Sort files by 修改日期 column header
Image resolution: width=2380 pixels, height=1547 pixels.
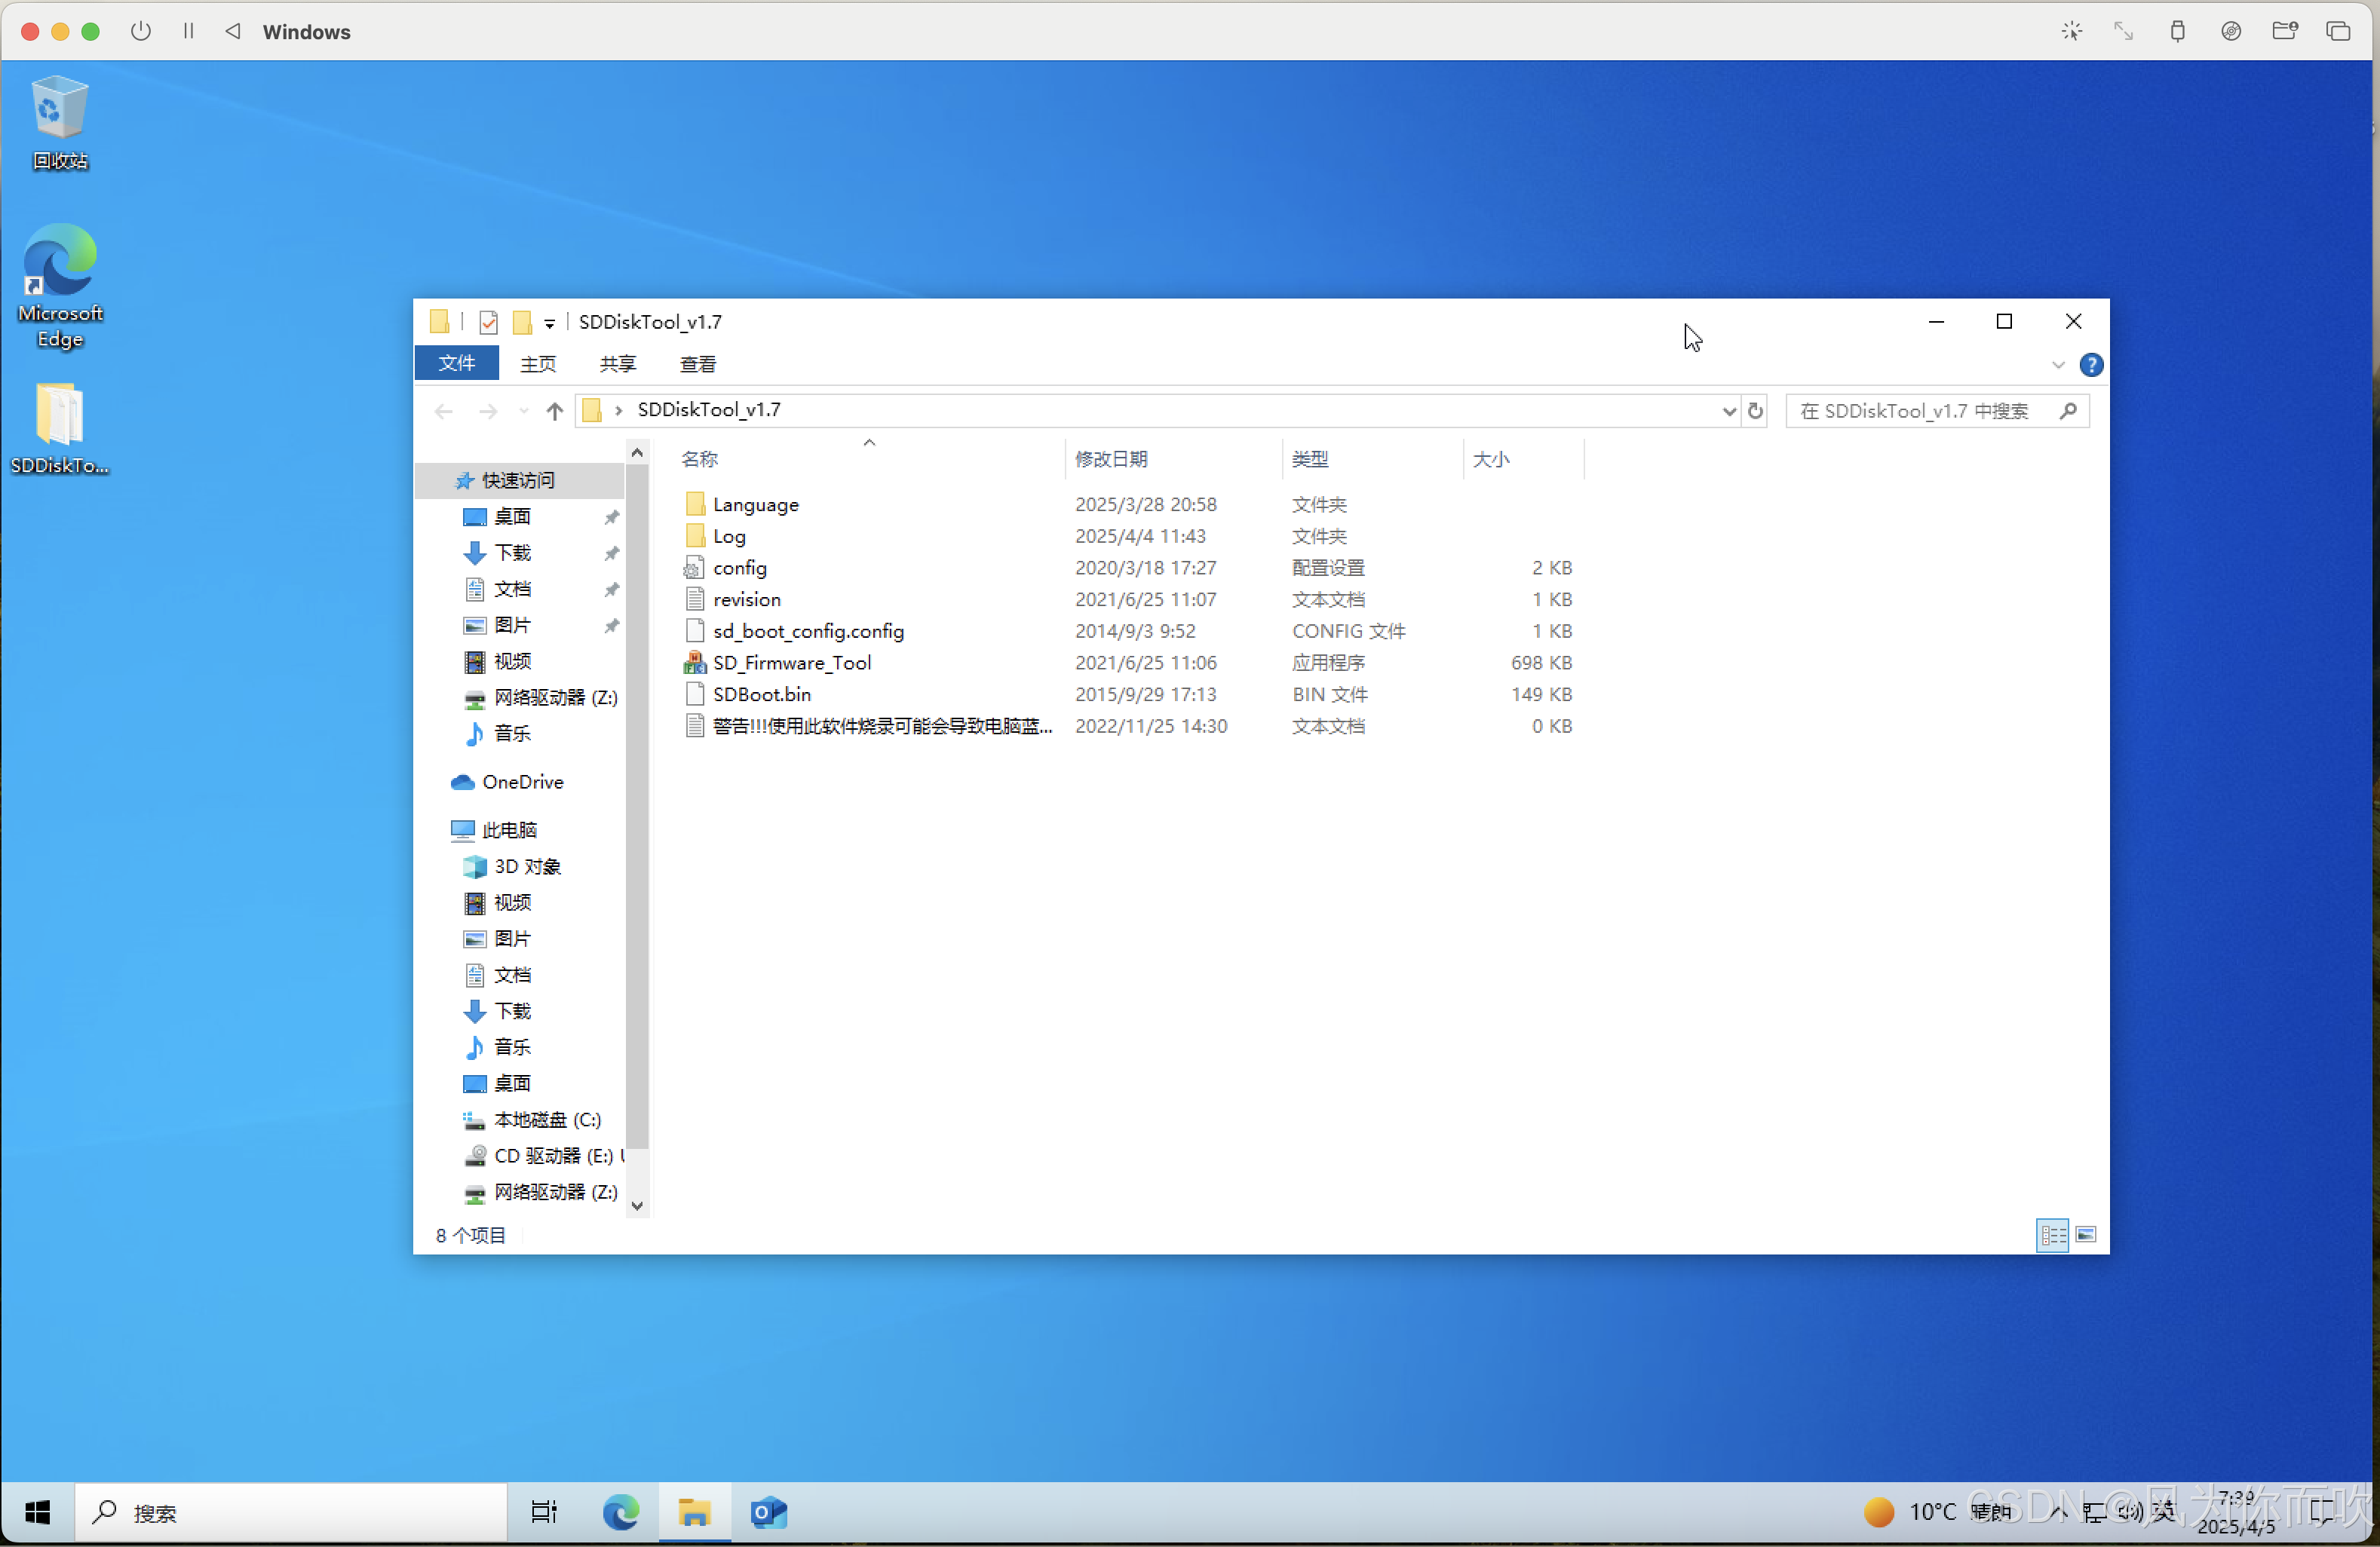(1111, 459)
